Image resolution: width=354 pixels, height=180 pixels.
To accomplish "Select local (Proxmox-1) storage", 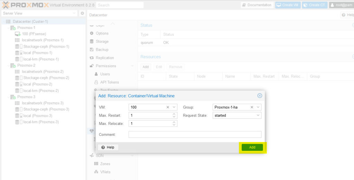I will [x=37, y=53].
